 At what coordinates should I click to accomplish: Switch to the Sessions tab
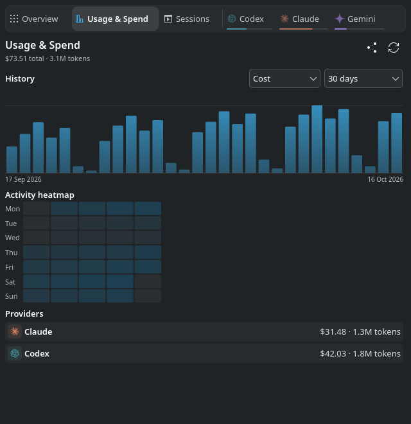[x=187, y=19]
